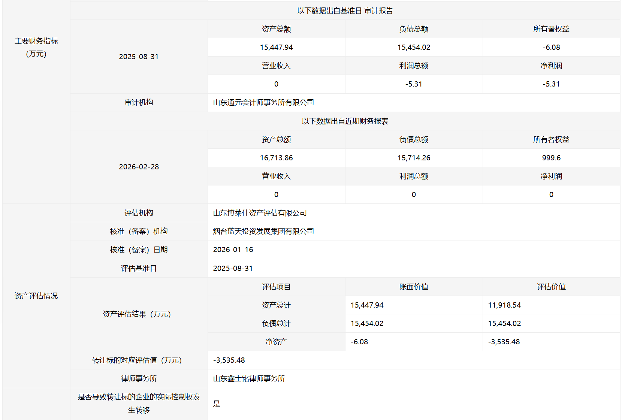
Task: Click the 评估项目 column header
Action: click(x=276, y=287)
